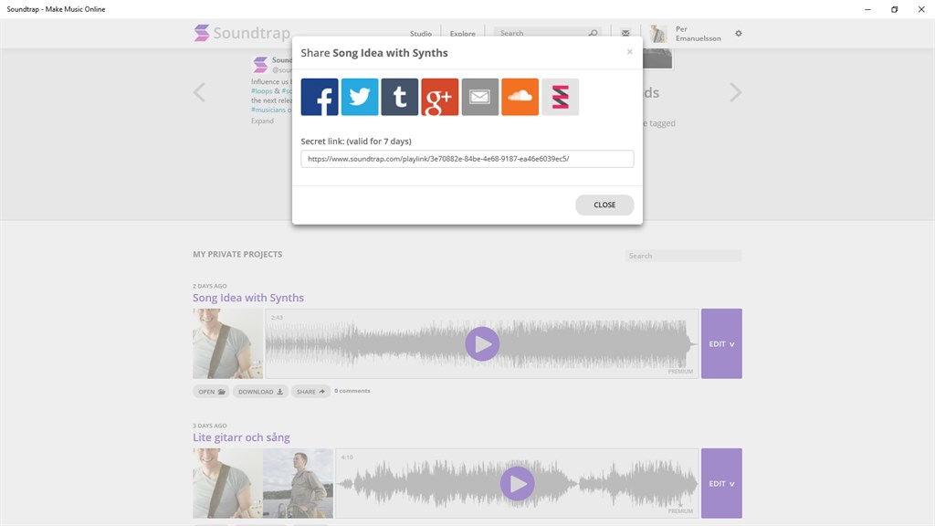Click OPEN button under Song Idea with Synths
The image size is (935, 526).
pos(211,392)
